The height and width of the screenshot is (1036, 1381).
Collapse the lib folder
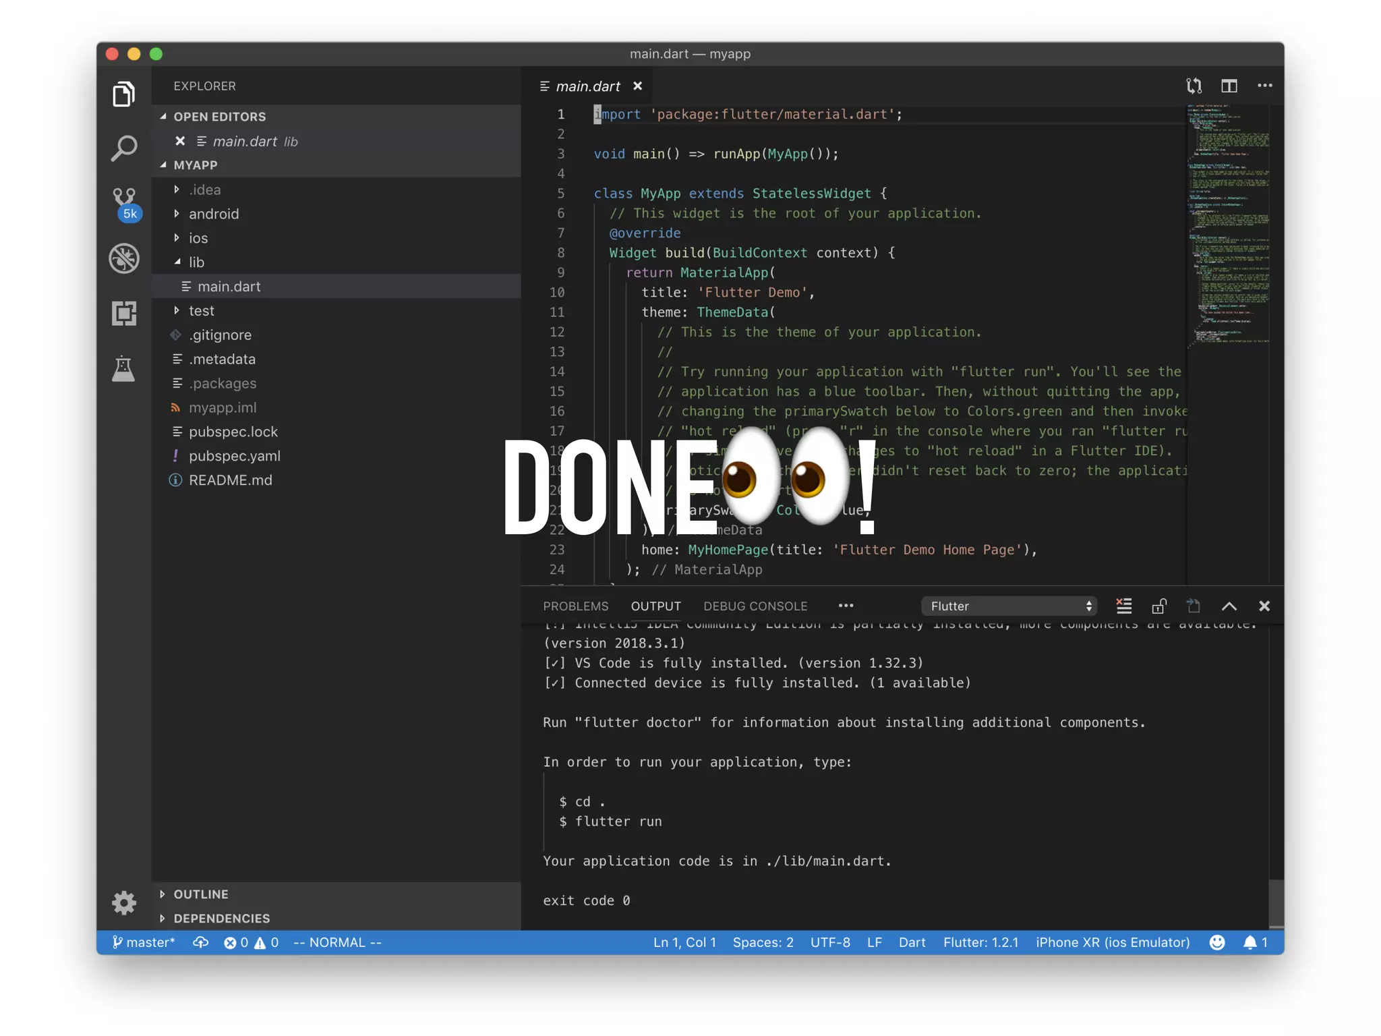[x=196, y=262]
